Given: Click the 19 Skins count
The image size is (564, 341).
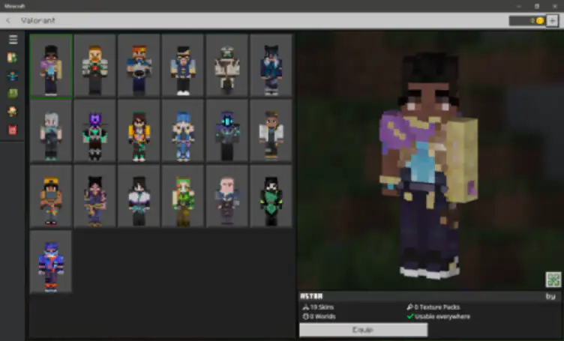Looking at the screenshot, I should (322, 307).
